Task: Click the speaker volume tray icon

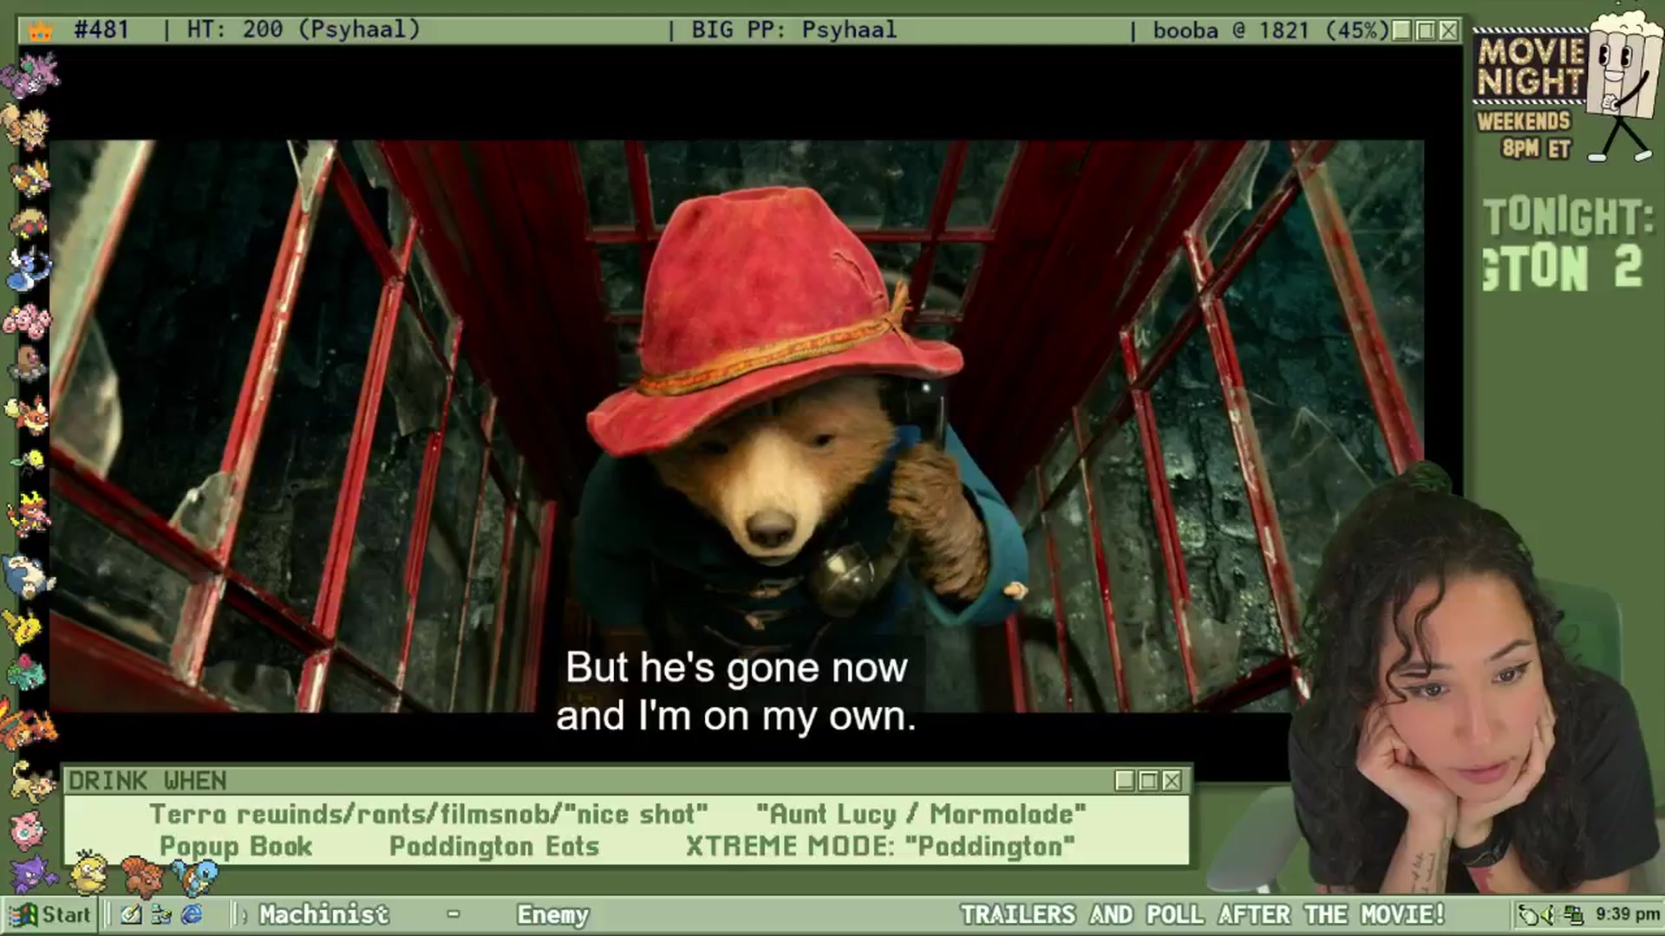Action: pyautogui.click(x=1549, y=915)
